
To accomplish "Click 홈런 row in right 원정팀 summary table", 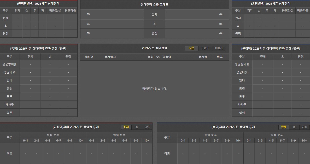I will pyautogui.click(x=242, y=89).
